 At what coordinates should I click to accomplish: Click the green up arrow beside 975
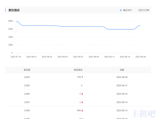[82, 77]
